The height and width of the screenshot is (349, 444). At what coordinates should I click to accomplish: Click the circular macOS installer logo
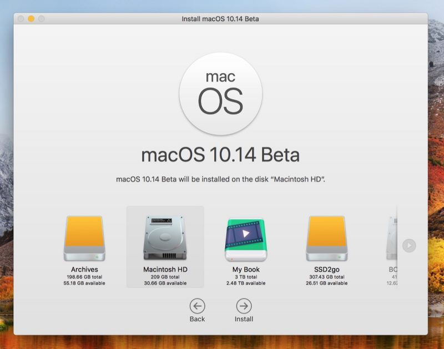[221, 93]
